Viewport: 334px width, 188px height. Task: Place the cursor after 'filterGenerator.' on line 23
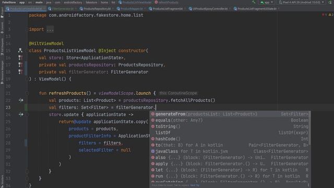156,108
